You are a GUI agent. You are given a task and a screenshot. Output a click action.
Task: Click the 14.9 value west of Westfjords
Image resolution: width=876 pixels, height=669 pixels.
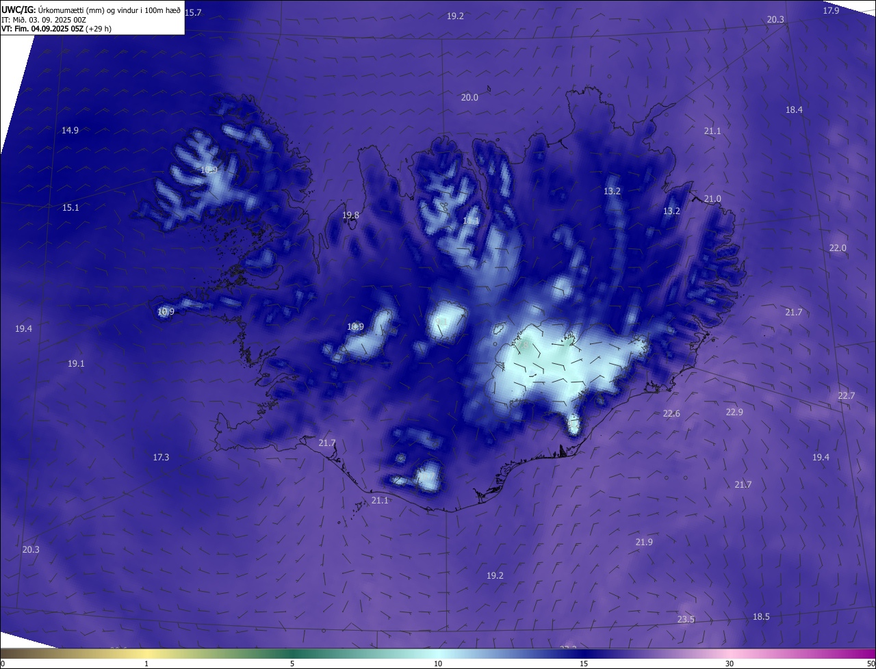pyautogui.click(x=70, y=130)
